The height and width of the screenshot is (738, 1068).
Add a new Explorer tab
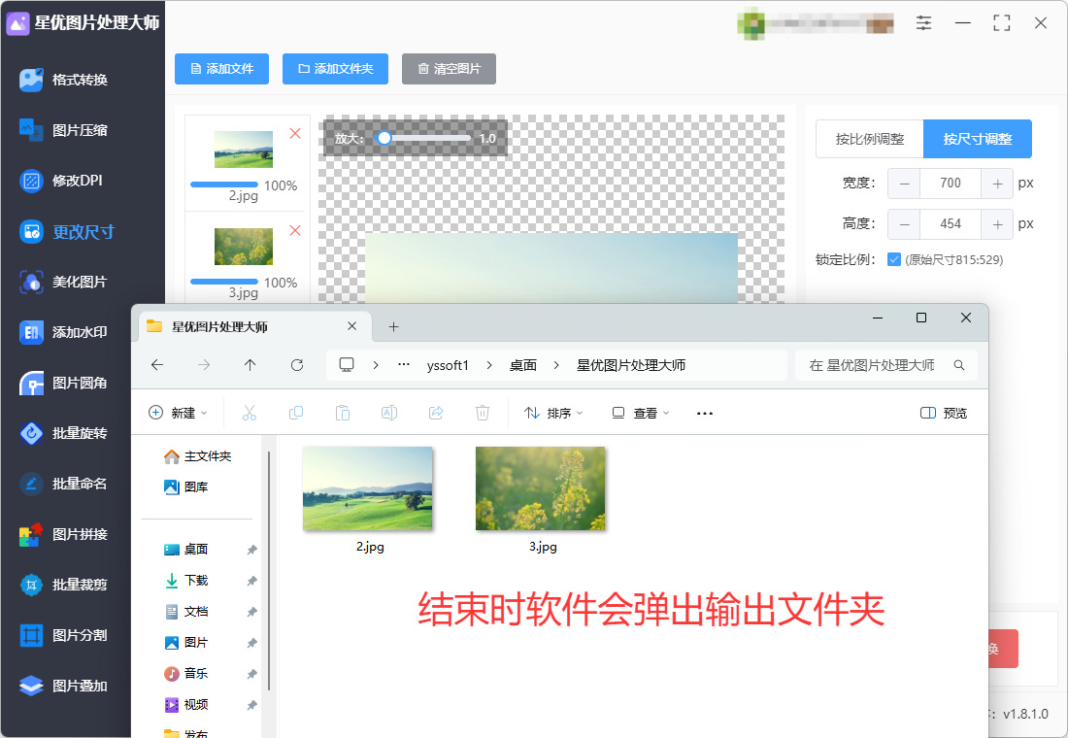(x=393, y=327)
